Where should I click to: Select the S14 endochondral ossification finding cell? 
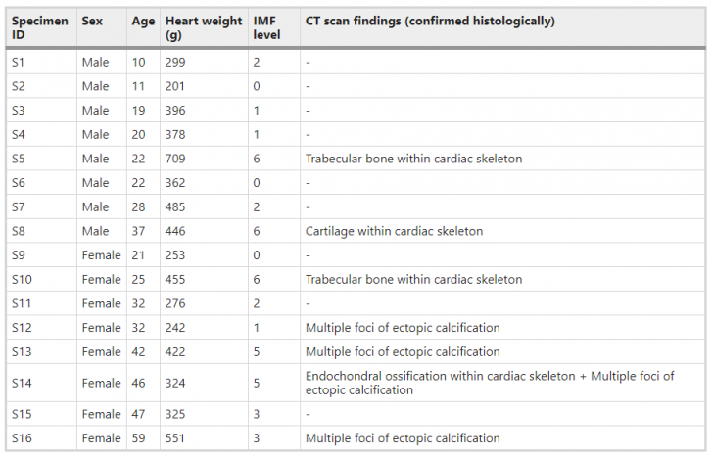pos(490,383)
